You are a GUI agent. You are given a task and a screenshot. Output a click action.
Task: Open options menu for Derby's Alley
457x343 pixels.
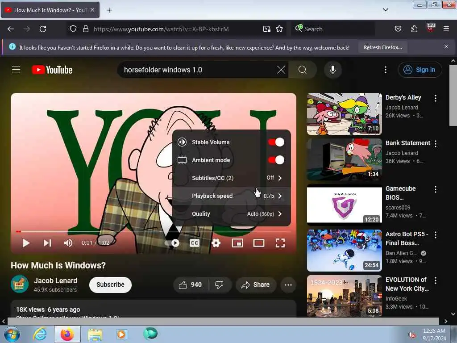click(436, 98)
